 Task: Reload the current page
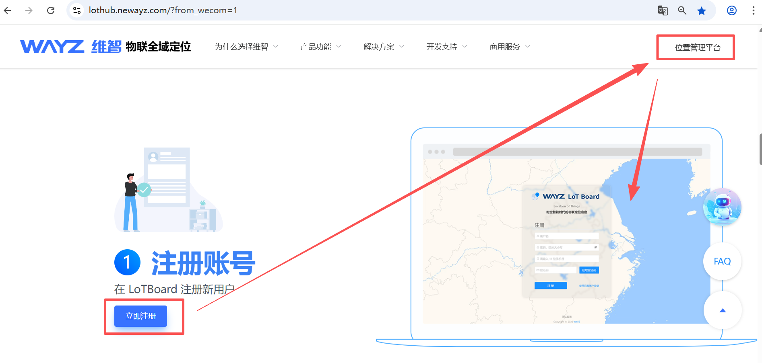pyautogui.click(x=51, y=10)
